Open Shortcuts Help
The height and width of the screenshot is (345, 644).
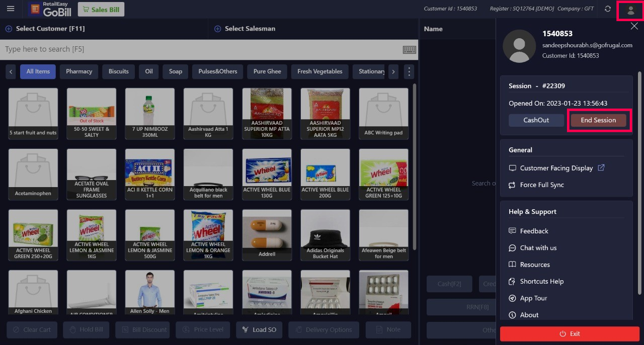(x=536, y=281)
